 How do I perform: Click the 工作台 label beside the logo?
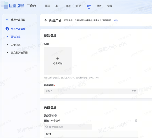(31, 6)
